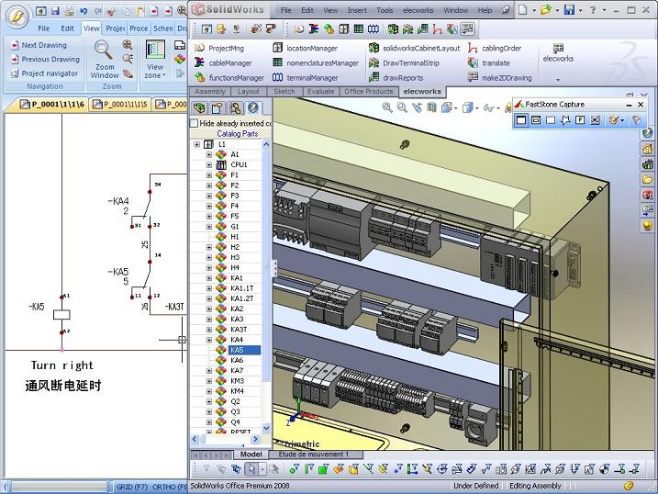Expand the KM3 tree node
This screenshot has height=494, width=658.
pyautogui.click(x=209, y=381)
